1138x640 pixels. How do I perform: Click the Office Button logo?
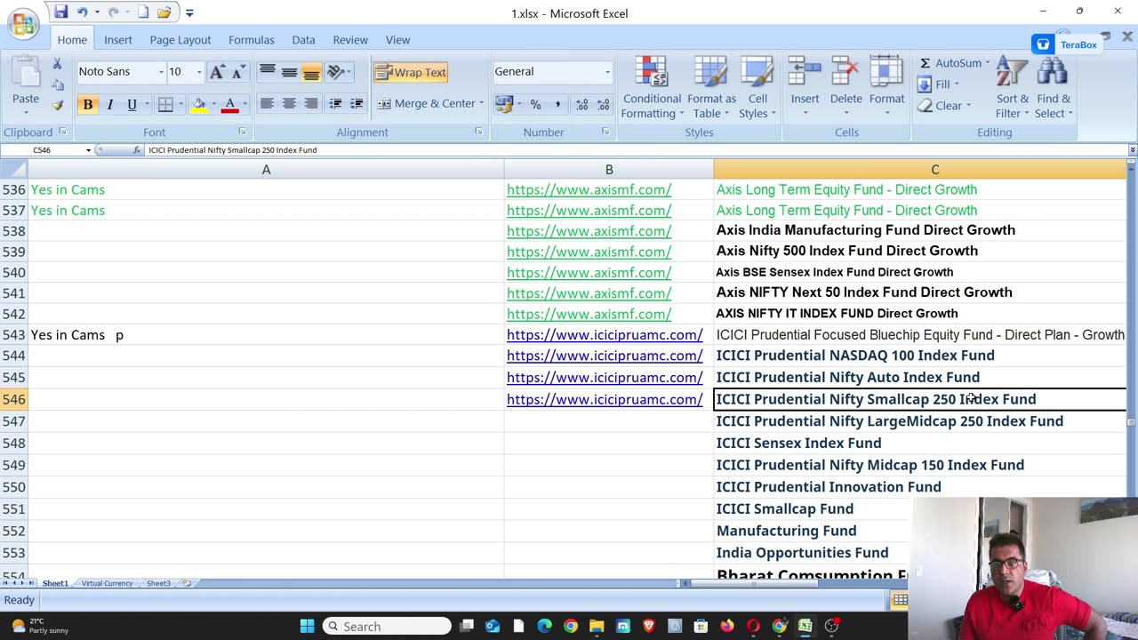(23, 23)
